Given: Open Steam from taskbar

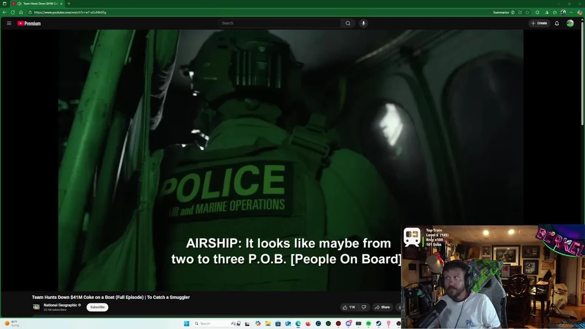Looking at the screenshot, I should (x=378, y=324).
